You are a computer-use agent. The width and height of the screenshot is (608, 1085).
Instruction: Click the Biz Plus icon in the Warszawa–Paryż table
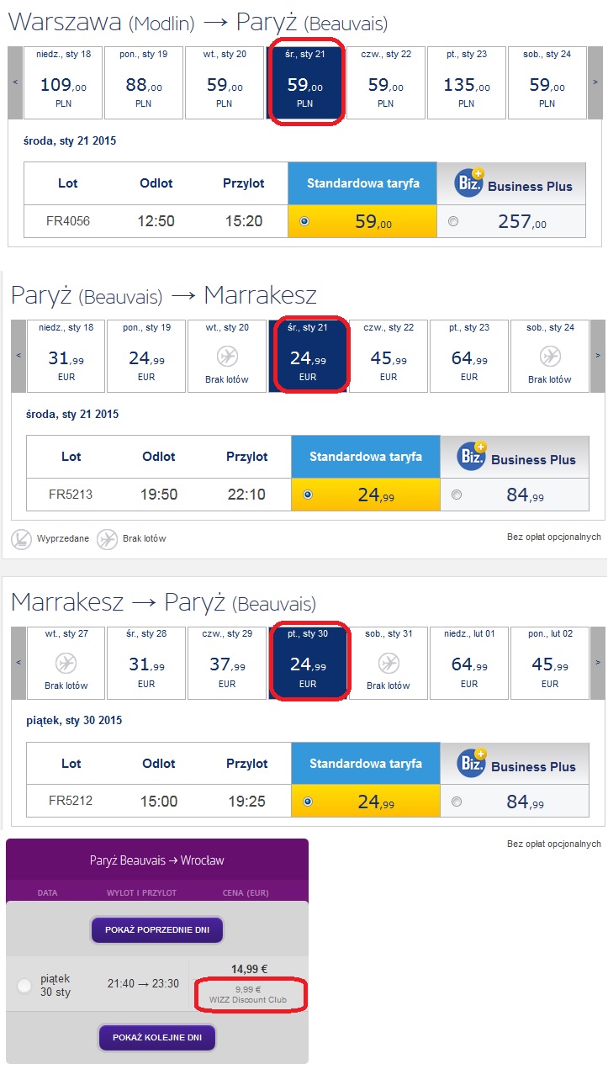click(469, 183)
